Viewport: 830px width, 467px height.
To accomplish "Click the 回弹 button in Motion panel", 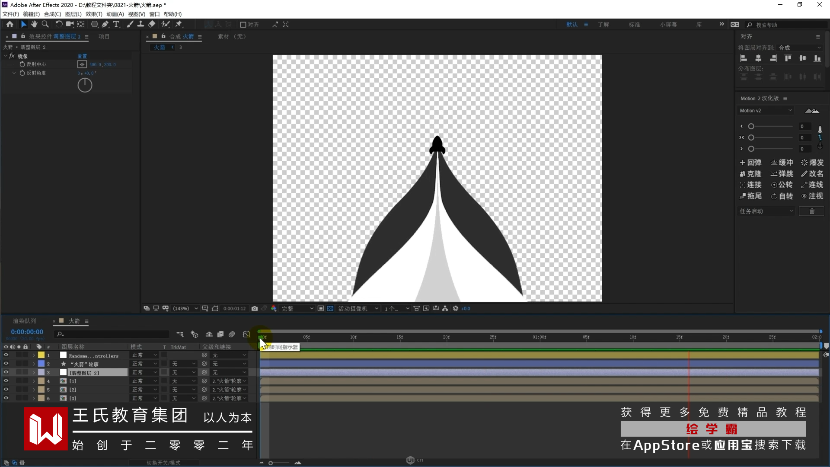I will (x=750, y=163).
